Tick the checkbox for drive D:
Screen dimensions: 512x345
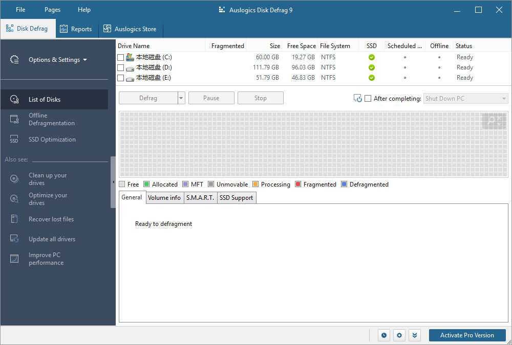tap(121, 67)
